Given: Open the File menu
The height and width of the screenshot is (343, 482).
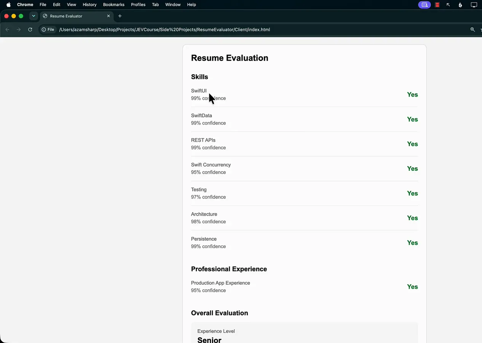Looking at the screenshot, I should 43,5.
